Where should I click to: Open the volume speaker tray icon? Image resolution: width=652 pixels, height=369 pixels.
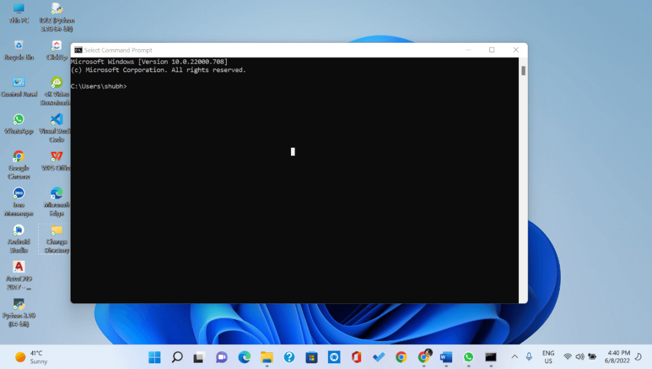[579, 357]
